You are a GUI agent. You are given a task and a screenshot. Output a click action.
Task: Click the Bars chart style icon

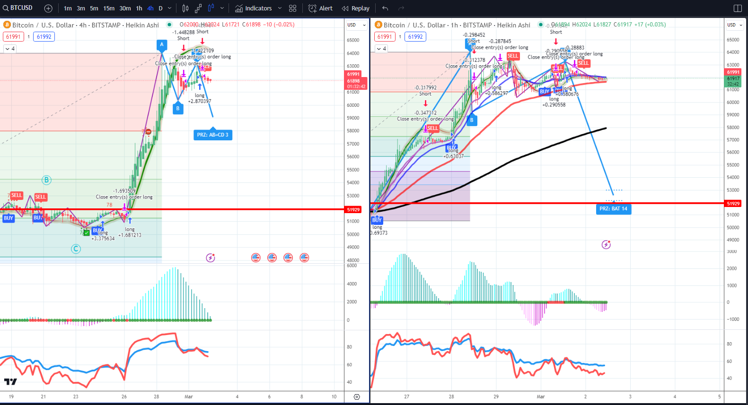185,8
